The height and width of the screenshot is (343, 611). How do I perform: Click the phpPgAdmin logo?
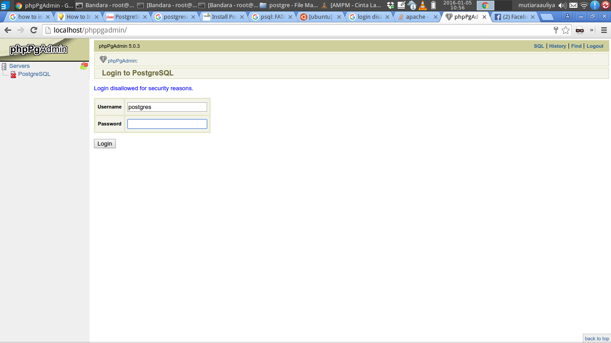click(x=38, y=49)
